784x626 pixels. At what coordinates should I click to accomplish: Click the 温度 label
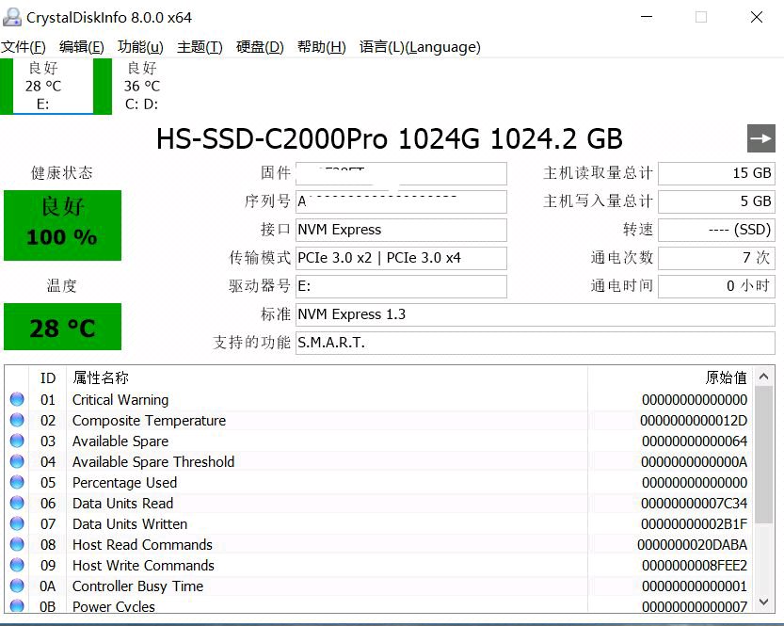pyautogui.click(x=61, y=286)
